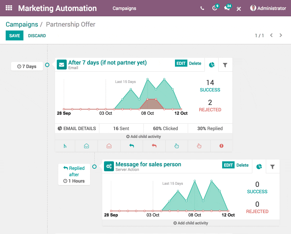Screen dimensions: 291x234
Task: Discard changes to the campaign
Action: click(x=37, y=35)
